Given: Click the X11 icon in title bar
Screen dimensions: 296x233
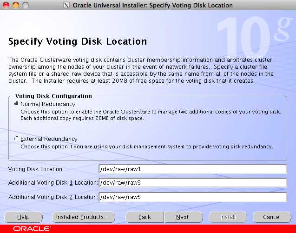Looking at the screenshot, I should click(x=66, y=6).
